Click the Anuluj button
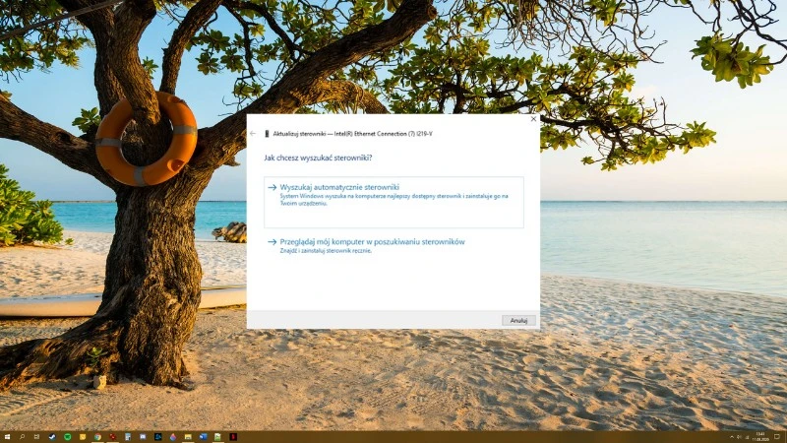This screenshot has width=787, height=443. (x=518, y=321)
